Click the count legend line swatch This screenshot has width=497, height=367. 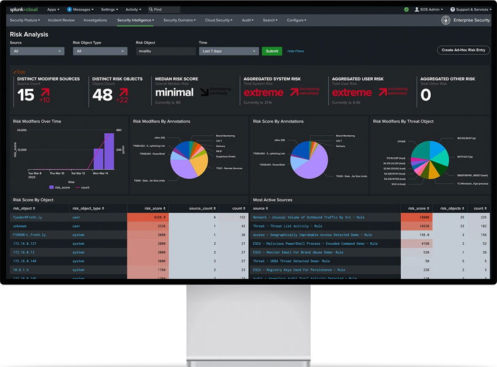77,188
